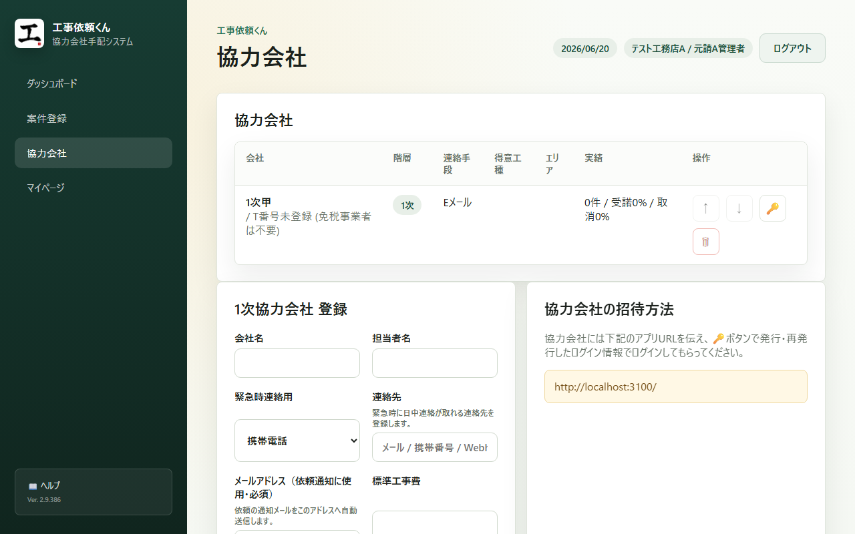Image resolution: width=855 pixels, height=534 pixels.
Task: Click T番号未登録 (免税事業者は不要) note text
Action: pyautogui.click(x=308, y=224)
